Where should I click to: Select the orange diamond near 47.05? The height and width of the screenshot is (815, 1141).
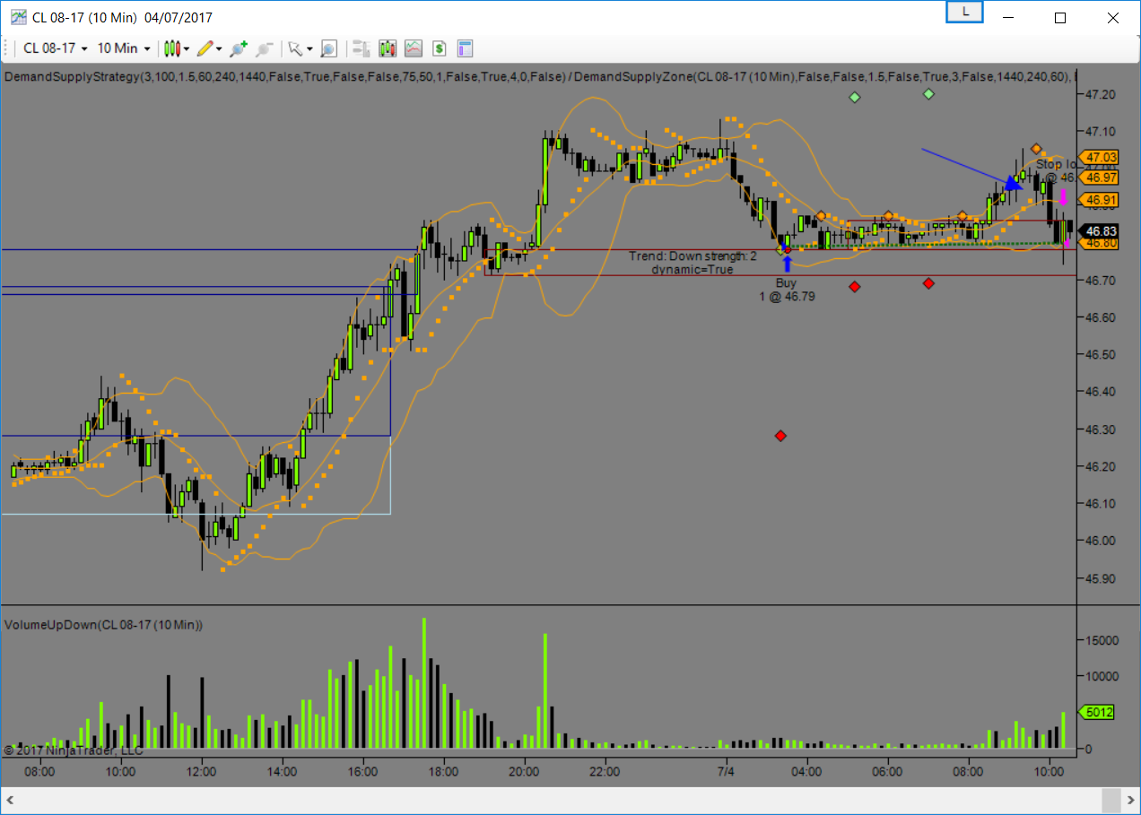click(x=1036, y=148)
